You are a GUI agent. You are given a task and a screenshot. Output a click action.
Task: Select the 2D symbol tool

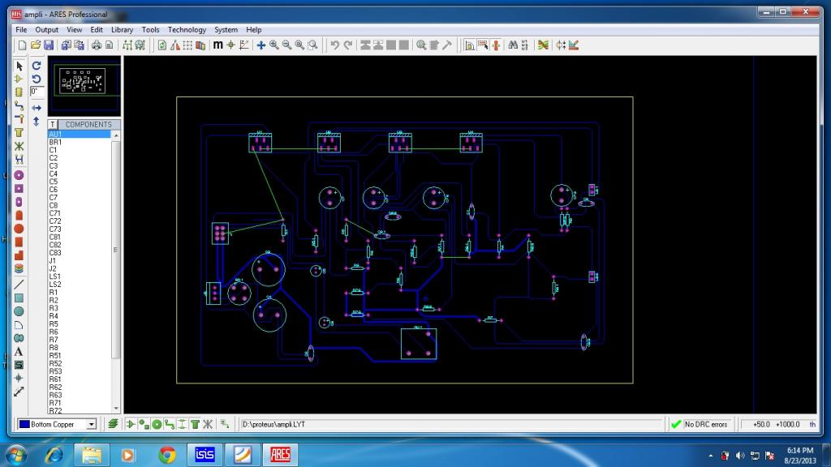19,364
